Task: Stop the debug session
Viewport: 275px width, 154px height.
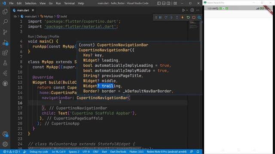Action: click(194, 18)
